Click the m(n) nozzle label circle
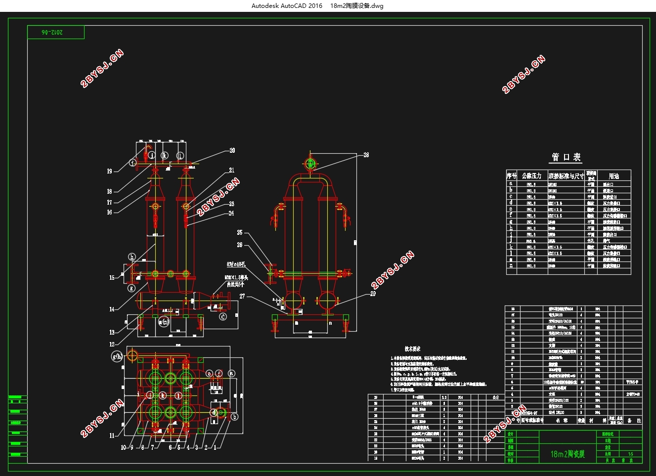Image resolution: width=656 pixels, height=476 pixels. (x=164, y=322)
